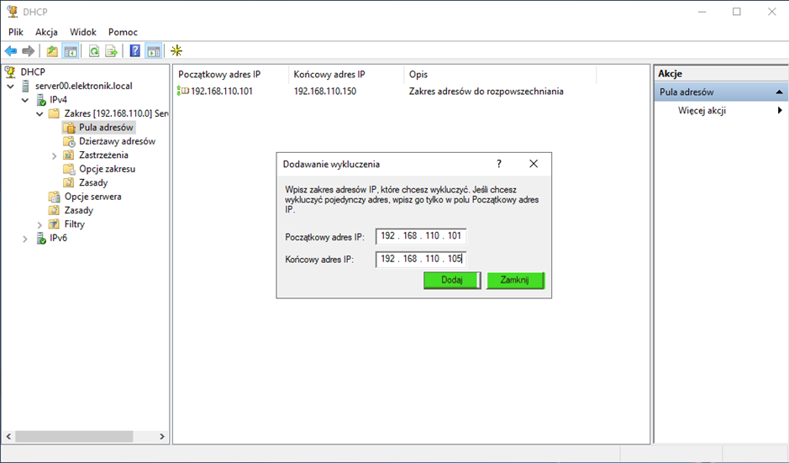
Task: Click the Początkowy adres IP input field
Action: point(420,237)
